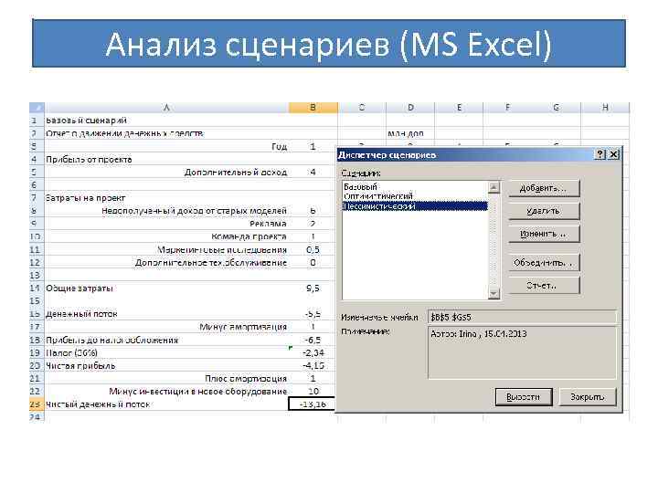This screenshot has height=493, width=658.
Task: Select value 0,5 in row 11
Action: click(313, 249)
